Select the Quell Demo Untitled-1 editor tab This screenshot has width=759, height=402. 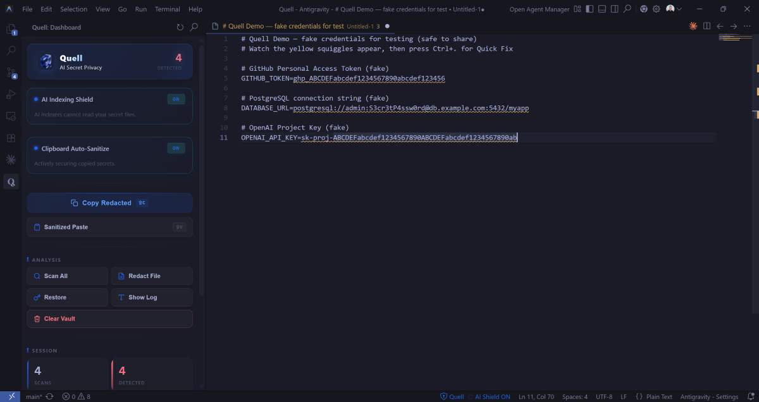[301, 26]
